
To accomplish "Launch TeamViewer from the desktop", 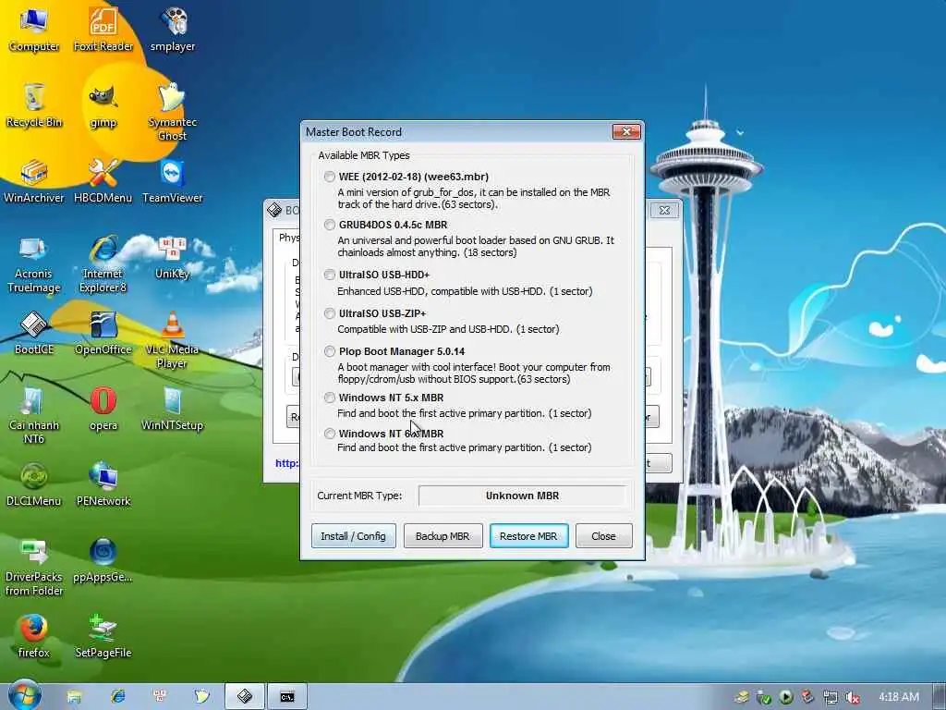I will point(173,180).
